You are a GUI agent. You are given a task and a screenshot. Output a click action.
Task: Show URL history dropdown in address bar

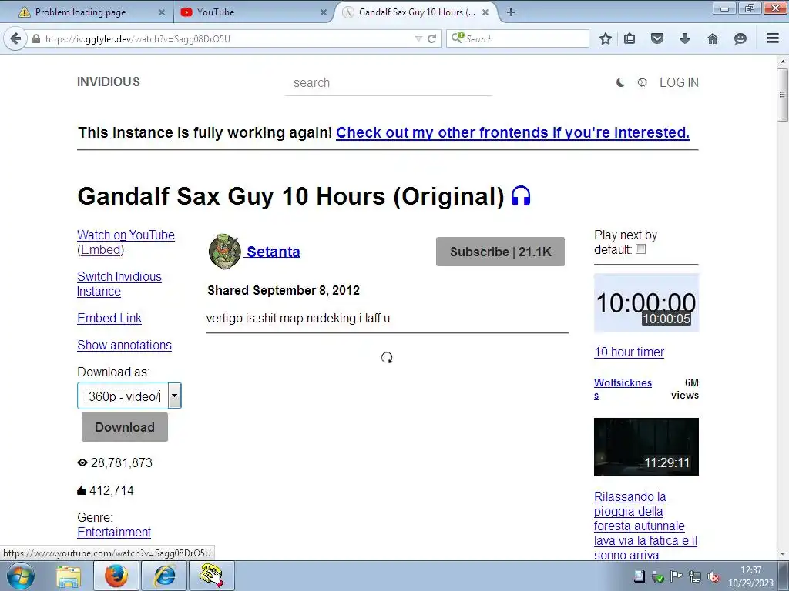click(x=418, y=38)
